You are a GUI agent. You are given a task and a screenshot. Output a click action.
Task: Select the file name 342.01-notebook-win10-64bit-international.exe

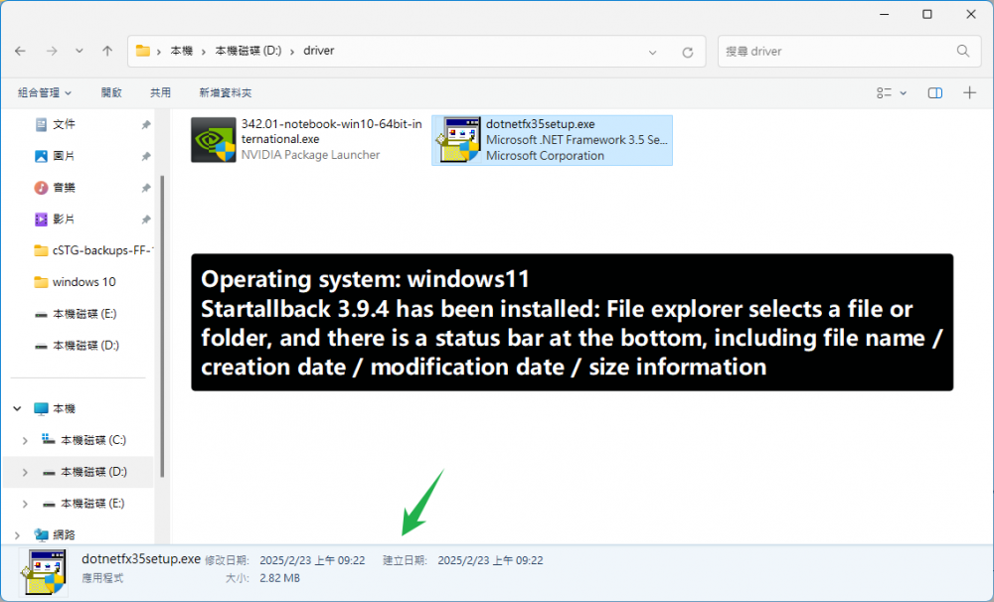pos(332,132)
